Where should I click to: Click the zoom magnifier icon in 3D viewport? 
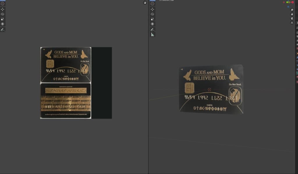[x=292, y=10]
